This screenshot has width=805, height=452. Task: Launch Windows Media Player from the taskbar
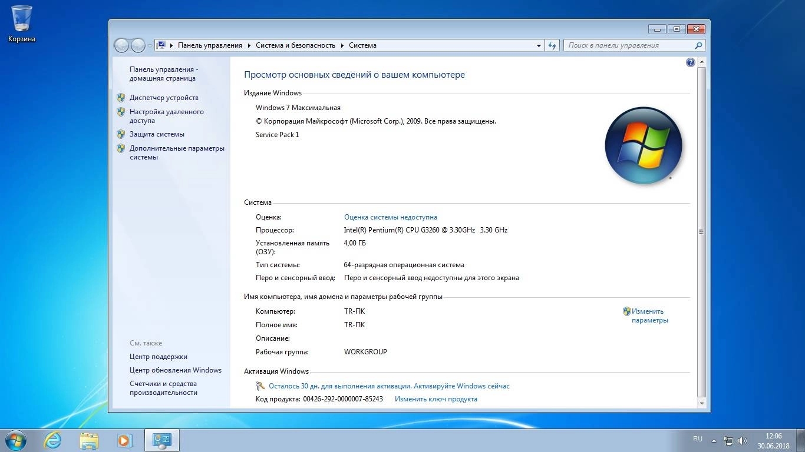124,440
